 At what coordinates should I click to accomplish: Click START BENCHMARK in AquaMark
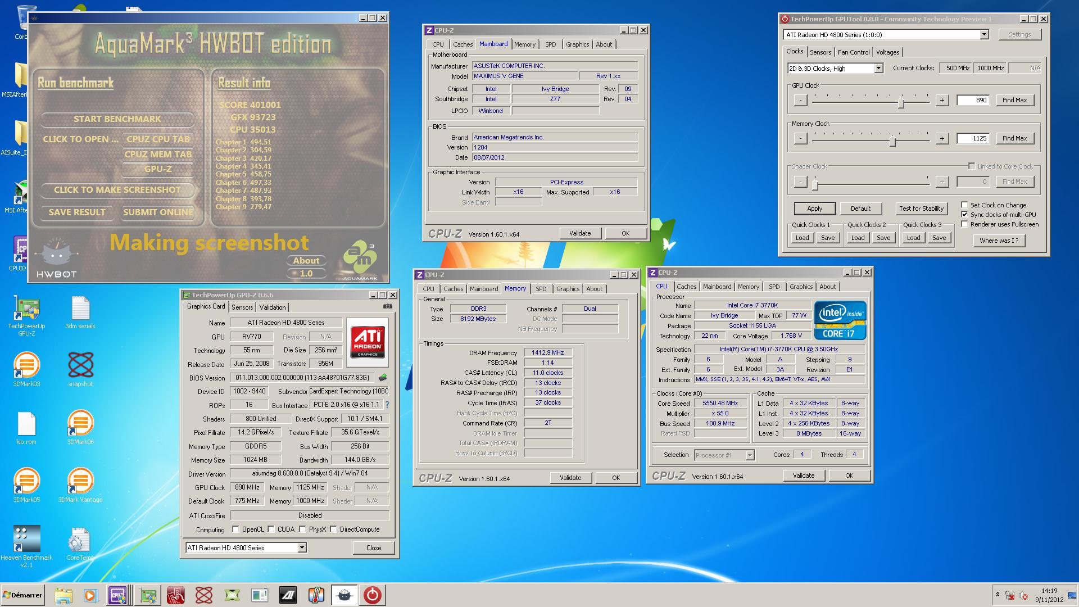[117, 119]
